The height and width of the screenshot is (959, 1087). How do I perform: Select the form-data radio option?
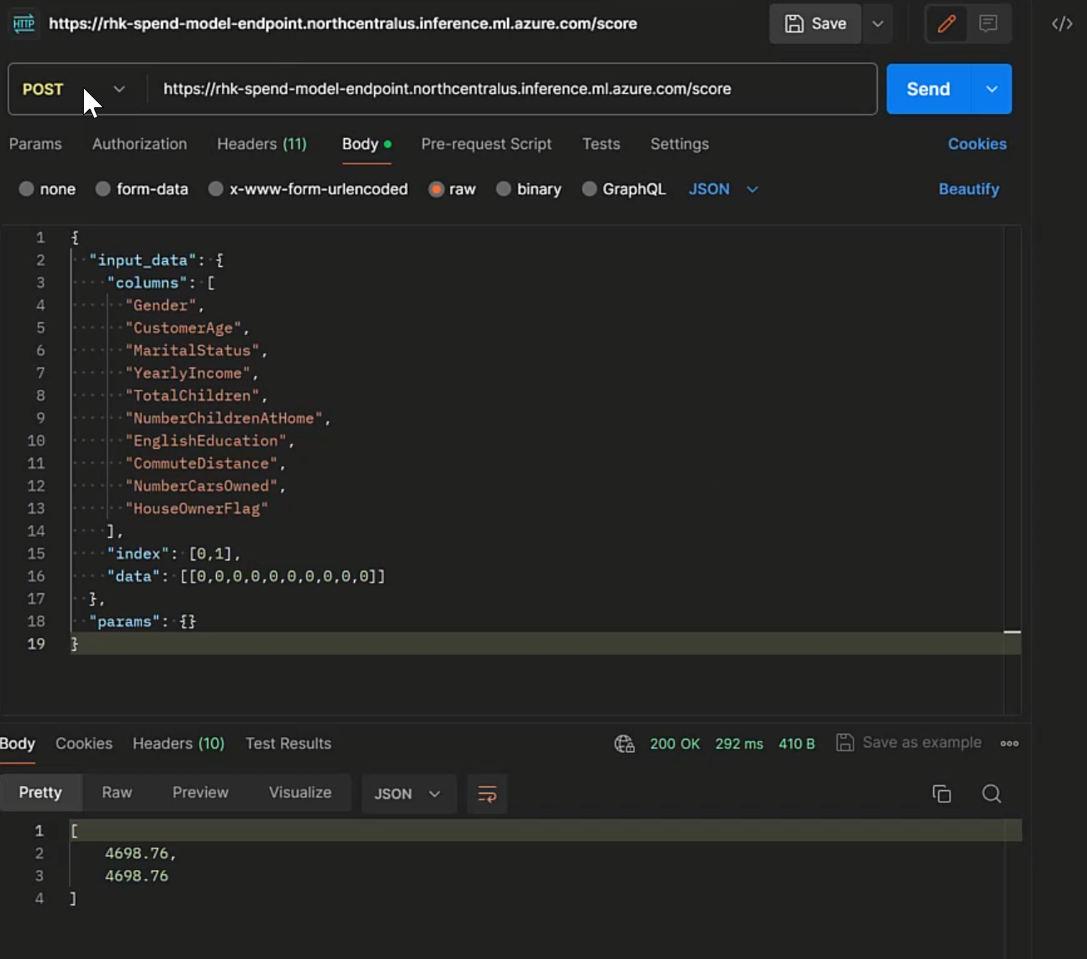tap(103, 189)
